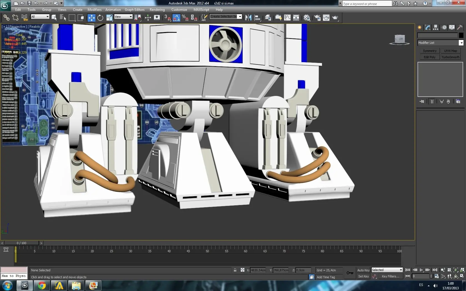Viewport: 466px width, 291px height.
Task: Click the Align tool icon
Action: [x=257, y=18]
